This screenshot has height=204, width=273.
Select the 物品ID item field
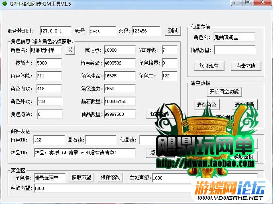[x=85, y=153]
